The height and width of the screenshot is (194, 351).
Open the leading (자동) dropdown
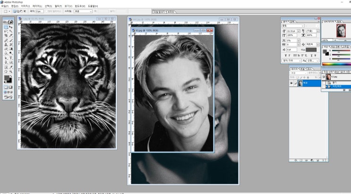(318, 31)
